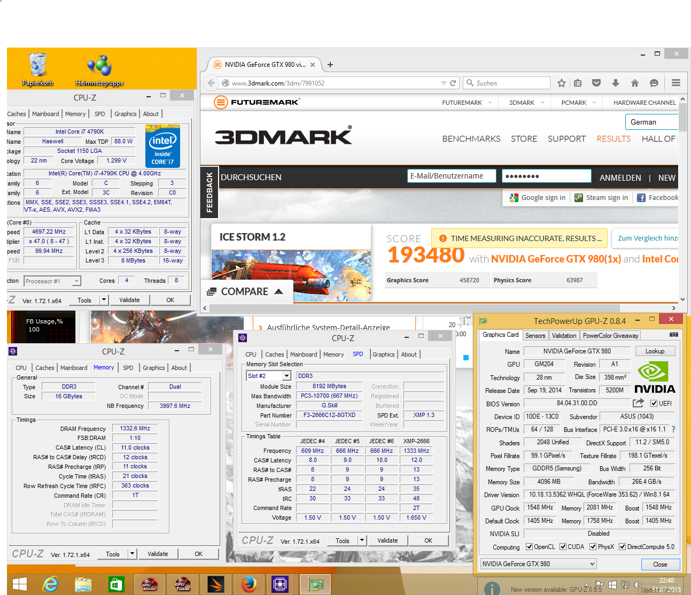Click Steam sign in link

click(601, 198)
